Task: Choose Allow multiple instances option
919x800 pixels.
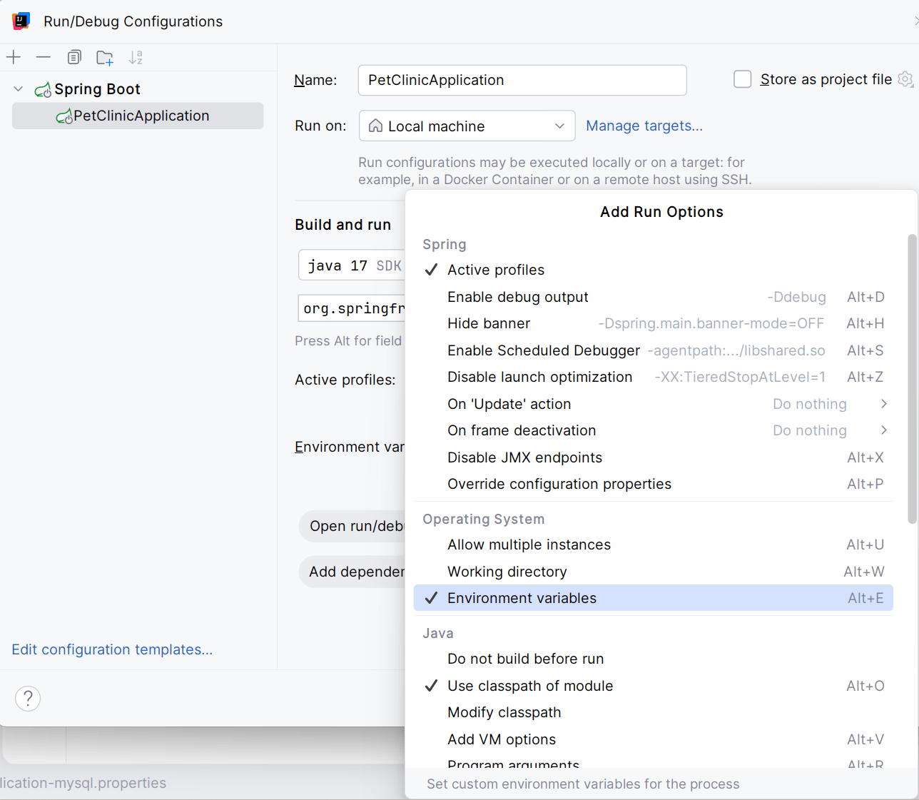Action: coord(653,545)
